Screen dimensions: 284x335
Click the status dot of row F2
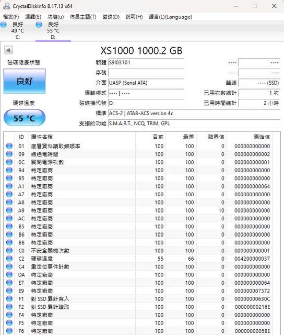9,307
